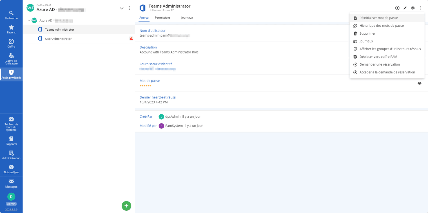Choose Historique des mots de passe
The image size is (428, 213).
(381, 26)
